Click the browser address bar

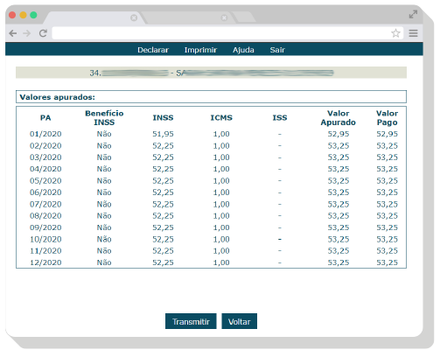pos(221,33)
